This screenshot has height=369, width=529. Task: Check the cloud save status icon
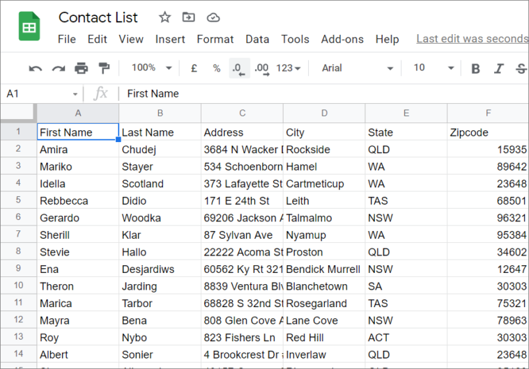point(213,17)
